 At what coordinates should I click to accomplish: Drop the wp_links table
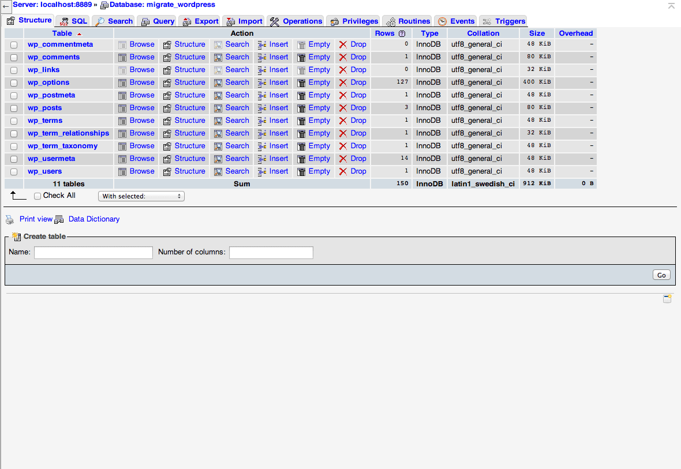(x=358, y=69)
